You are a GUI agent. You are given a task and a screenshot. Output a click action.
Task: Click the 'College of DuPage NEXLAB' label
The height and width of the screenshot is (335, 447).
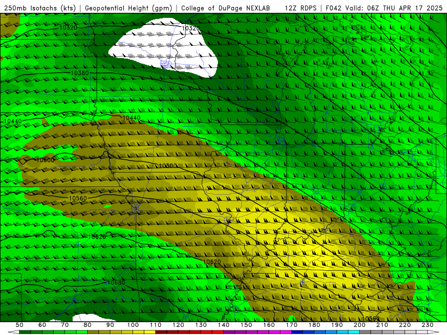coord(225,8)
